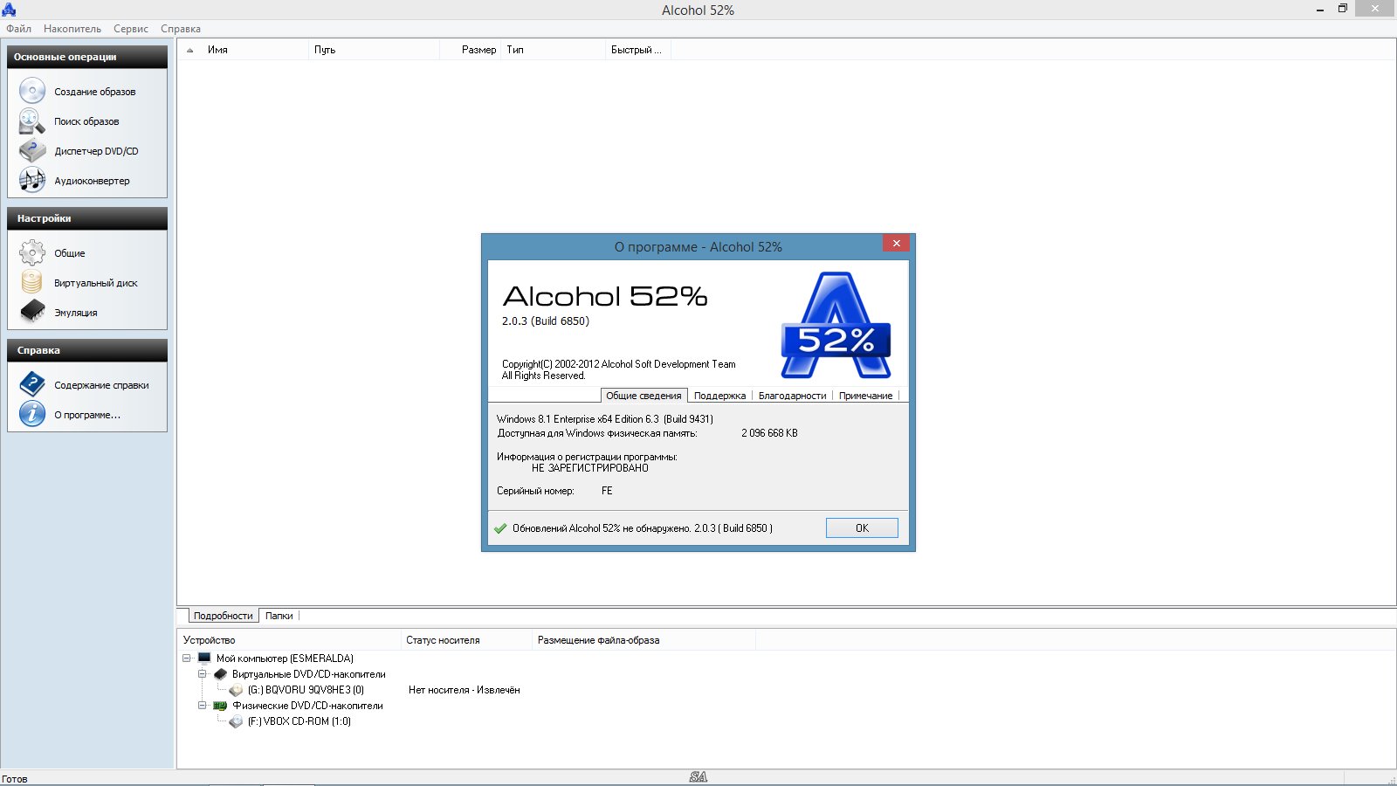Click the Быстрый column header
The image size is (1397, 786).
tap(637, 50)
